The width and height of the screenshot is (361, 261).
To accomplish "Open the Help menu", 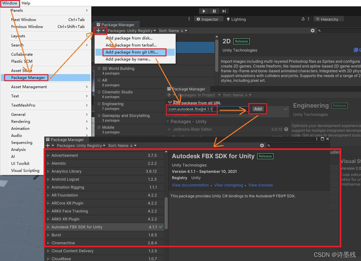I will [x=26, y=3].
